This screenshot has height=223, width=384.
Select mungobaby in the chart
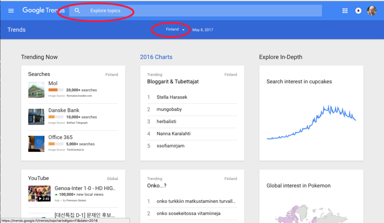coord(169,109)
